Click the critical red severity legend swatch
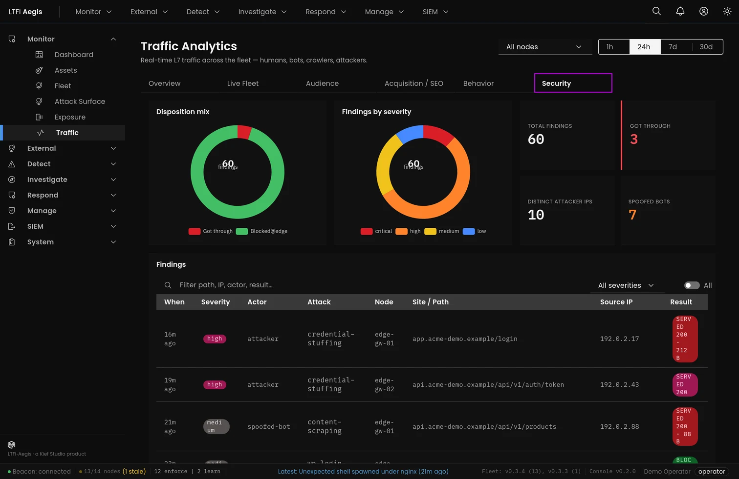Viewport: 739px width, 479px height. point(367,231)
